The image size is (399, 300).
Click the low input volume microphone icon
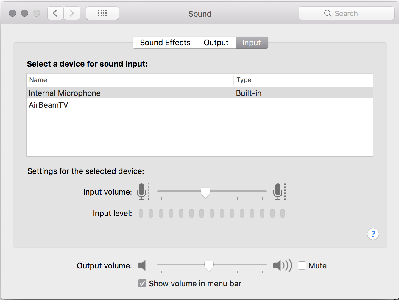142,191
